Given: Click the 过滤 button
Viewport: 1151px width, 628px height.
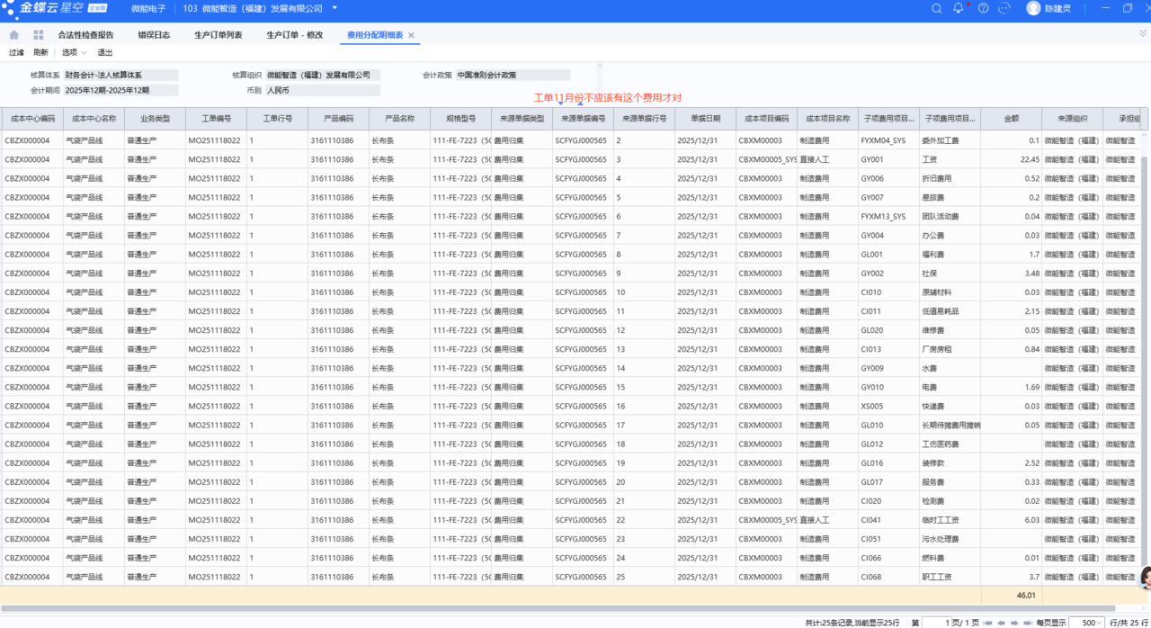Looking at the screenshot, I should click(x=16, y=52).
